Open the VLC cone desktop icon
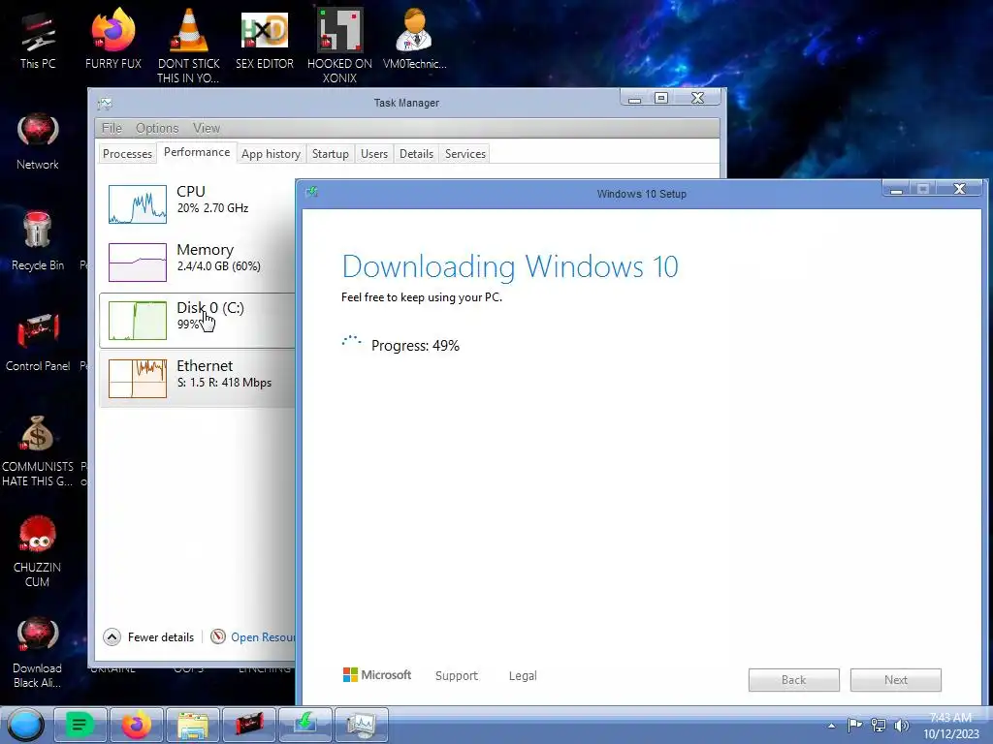Screen dimensions: 993x744 [x=188, y=45]
